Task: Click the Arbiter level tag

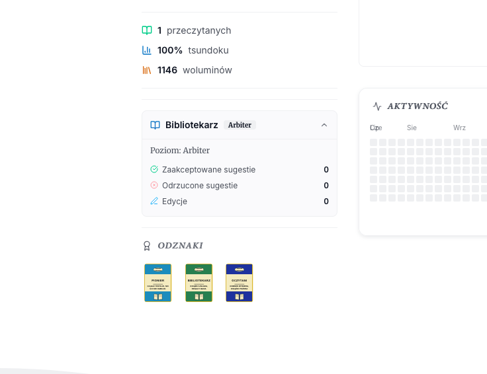Action: [x=240, y=125]
